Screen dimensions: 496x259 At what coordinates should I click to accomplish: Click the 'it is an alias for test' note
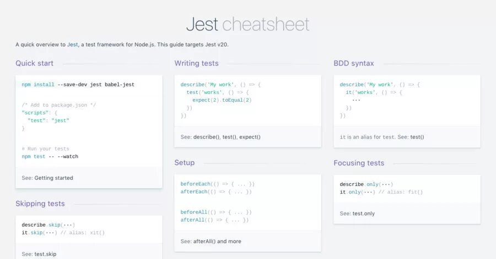click(368, 137)
